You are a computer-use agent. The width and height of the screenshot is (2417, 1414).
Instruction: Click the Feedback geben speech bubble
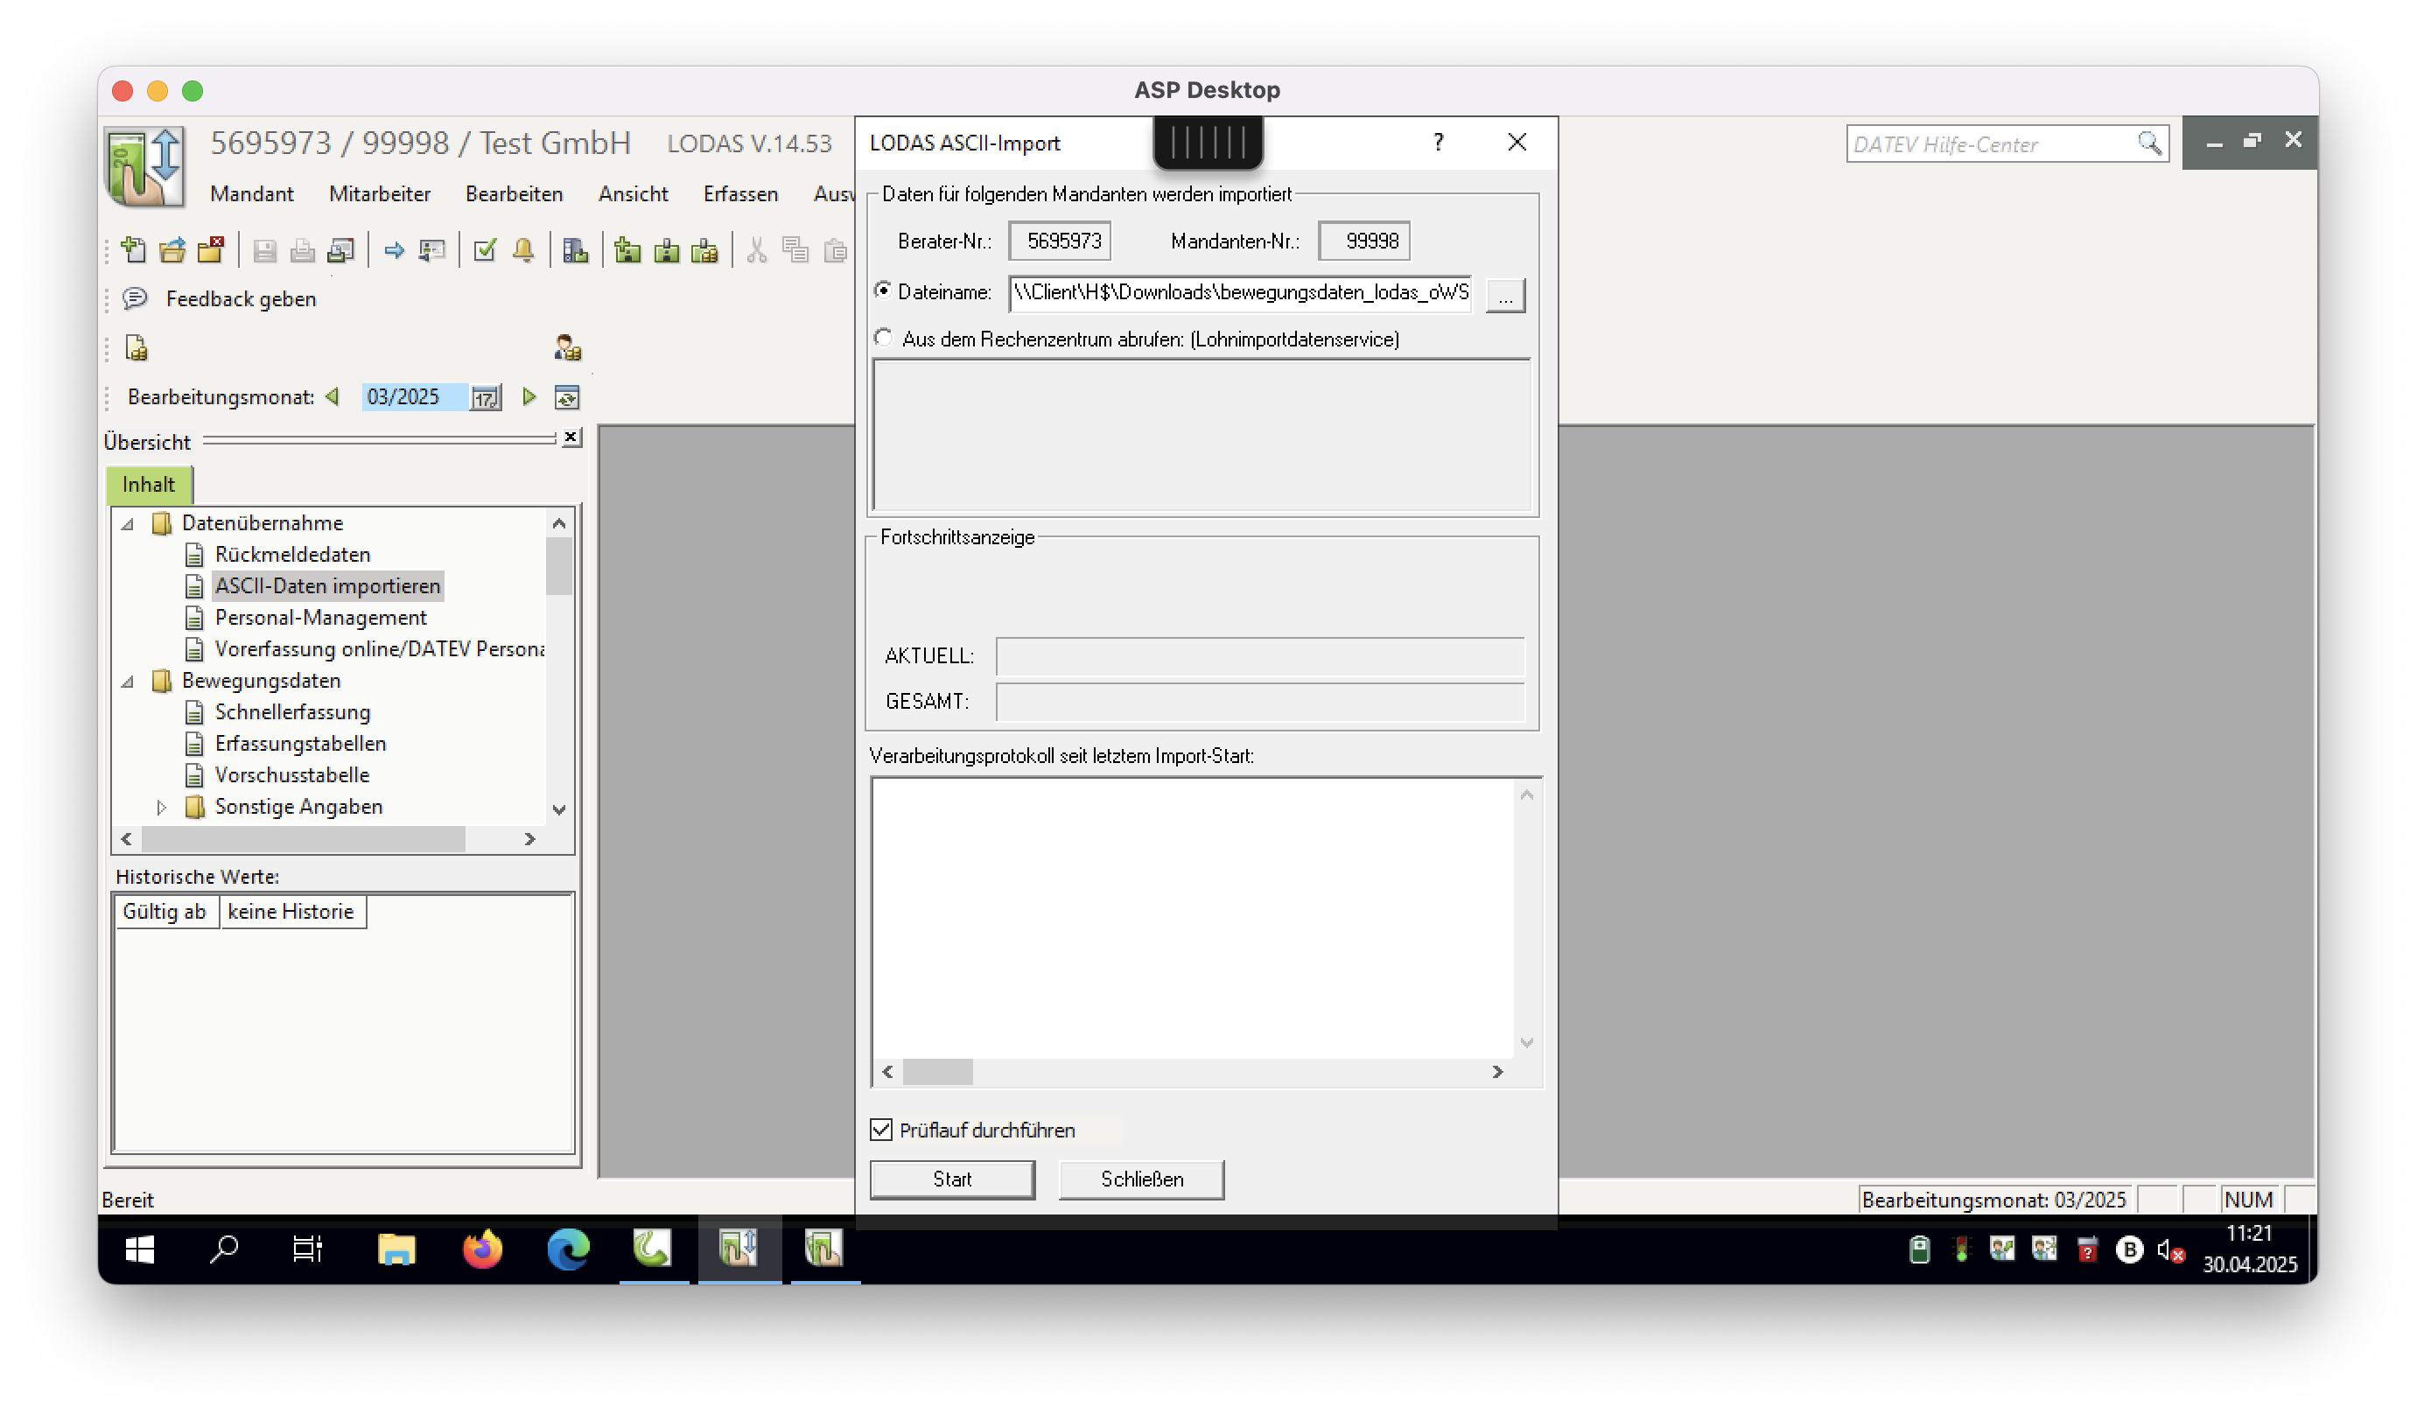click(x=136, y=298)
